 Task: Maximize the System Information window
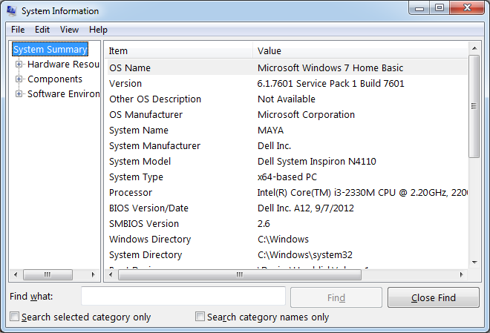click(x=440, y=8)
